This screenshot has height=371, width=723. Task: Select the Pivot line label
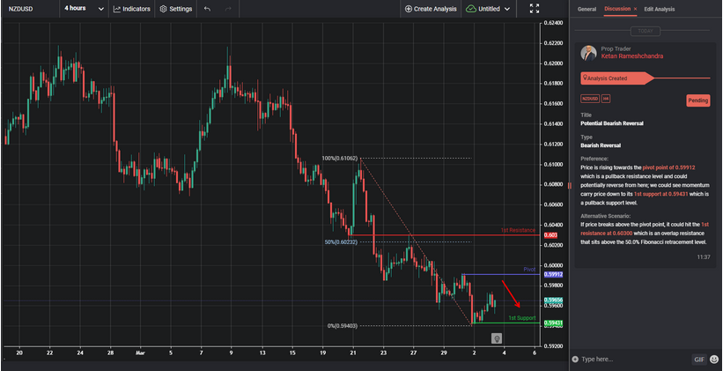529,269
